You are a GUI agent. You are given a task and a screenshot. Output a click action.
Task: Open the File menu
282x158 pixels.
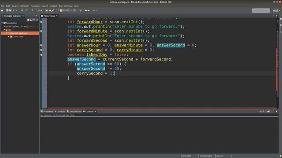(x=3, y=6)
